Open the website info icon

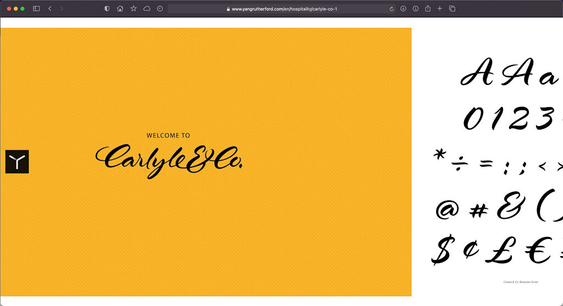coord(416,9)
